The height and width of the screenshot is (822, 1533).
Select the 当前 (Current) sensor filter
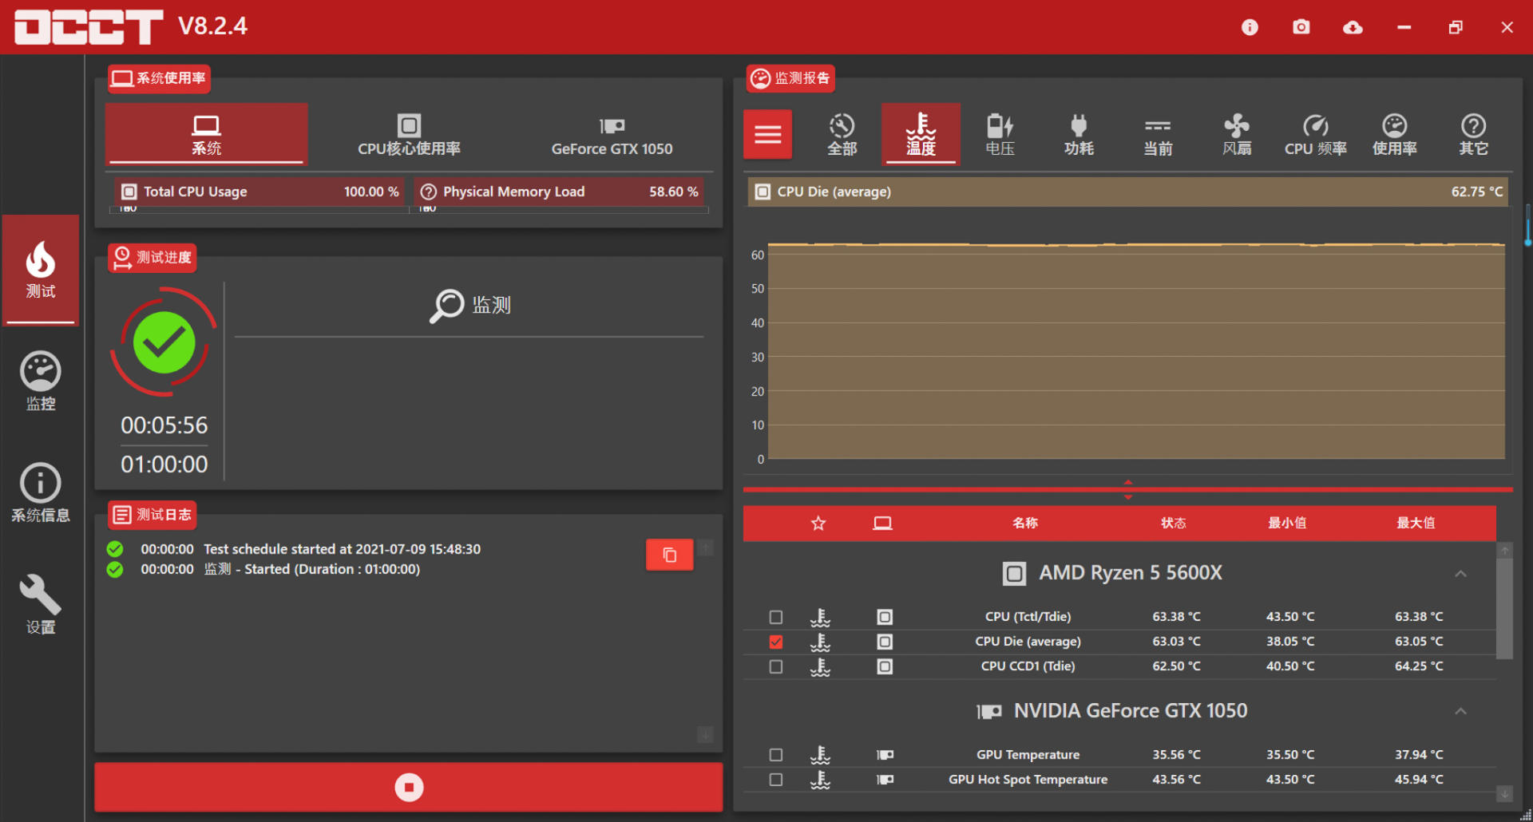click(1158, 134)
